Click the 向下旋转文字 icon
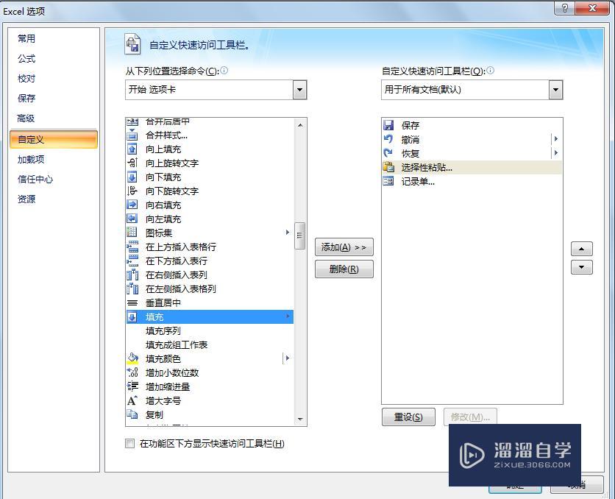Screen dimensions: 615x499 (132, 191)
